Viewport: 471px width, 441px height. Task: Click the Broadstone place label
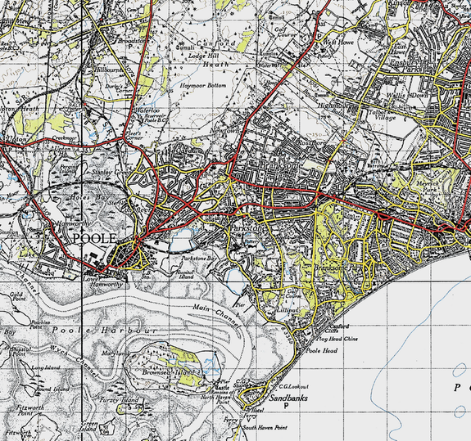(132, 41)
